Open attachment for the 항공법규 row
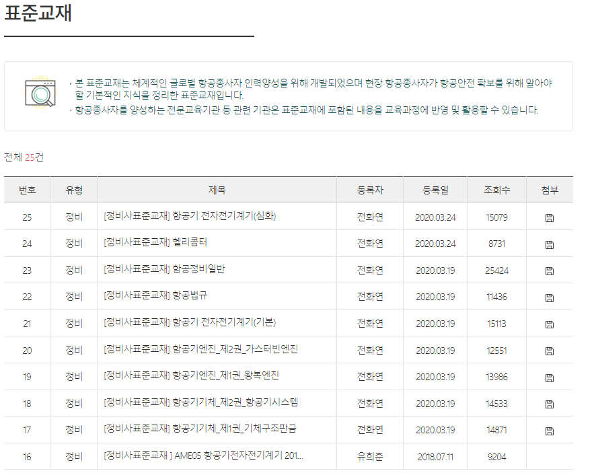 pyautogui.click(x=550, y=296)
